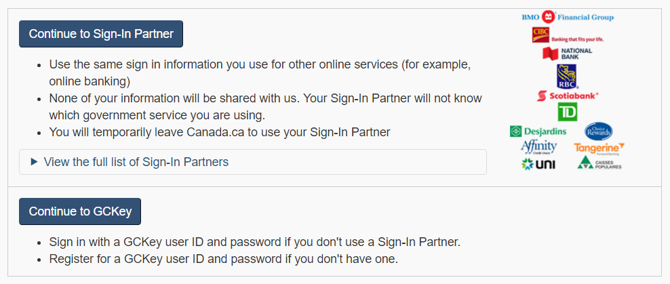Click the CIBC logo
Viewport: 670px width, 284px height.
click(x=568, y=35)
